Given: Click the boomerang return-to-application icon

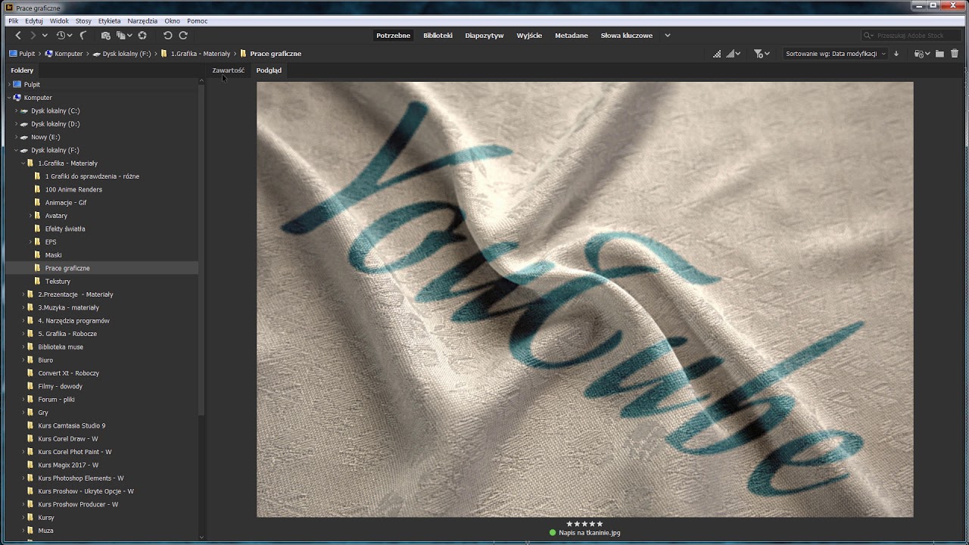Looking at the screenshot, I should pos(83,36).
